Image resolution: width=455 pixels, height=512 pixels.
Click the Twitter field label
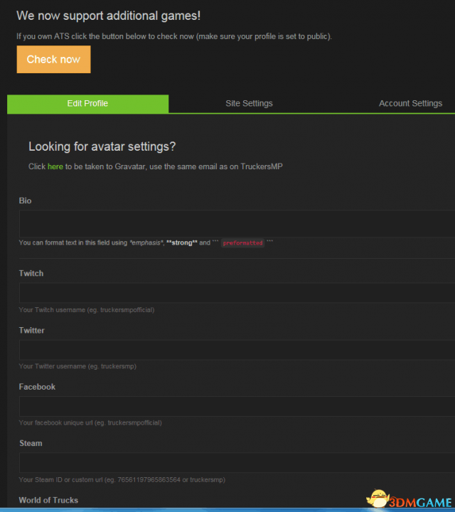[32, 331]
